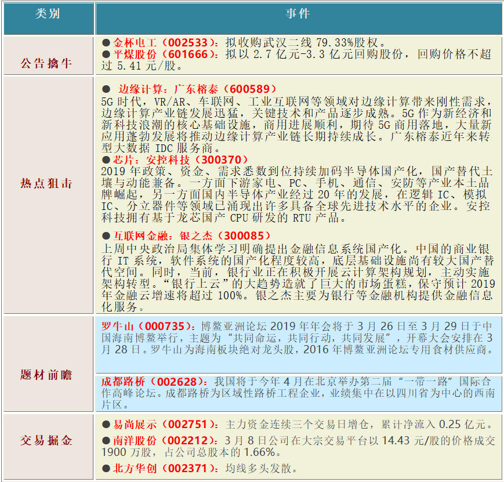Click text 科技拥有基于龙芯国产 CPU 研发的 RTU 产品

pyautogui.click(x=224, y=218)
